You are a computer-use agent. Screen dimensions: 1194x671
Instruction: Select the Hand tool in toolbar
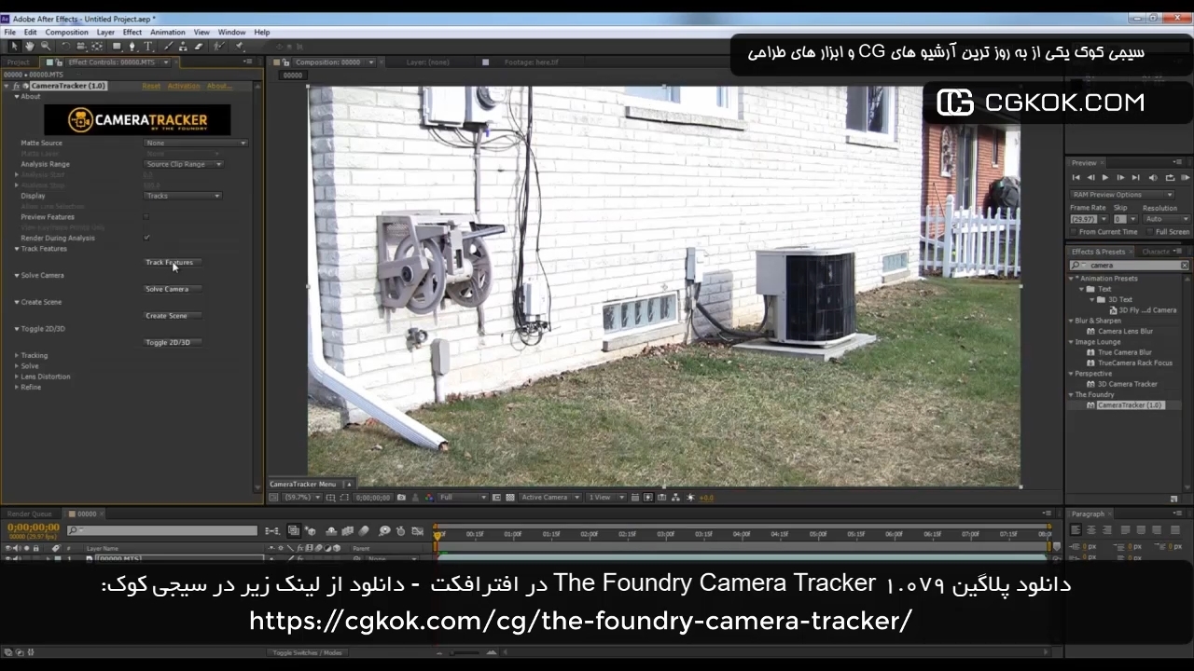pyautogui.click(x=30, y=46)
